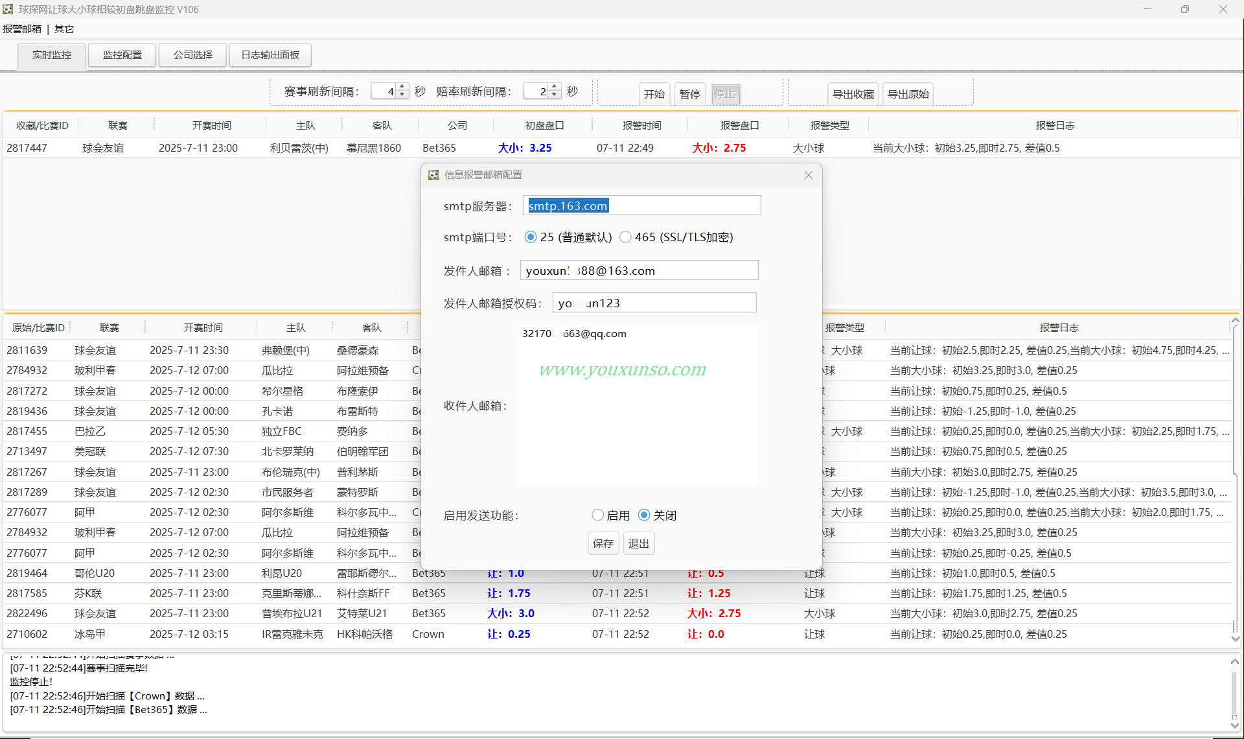
Task: Click the 退出 button in dialog
Action: (x=639, y=543)
